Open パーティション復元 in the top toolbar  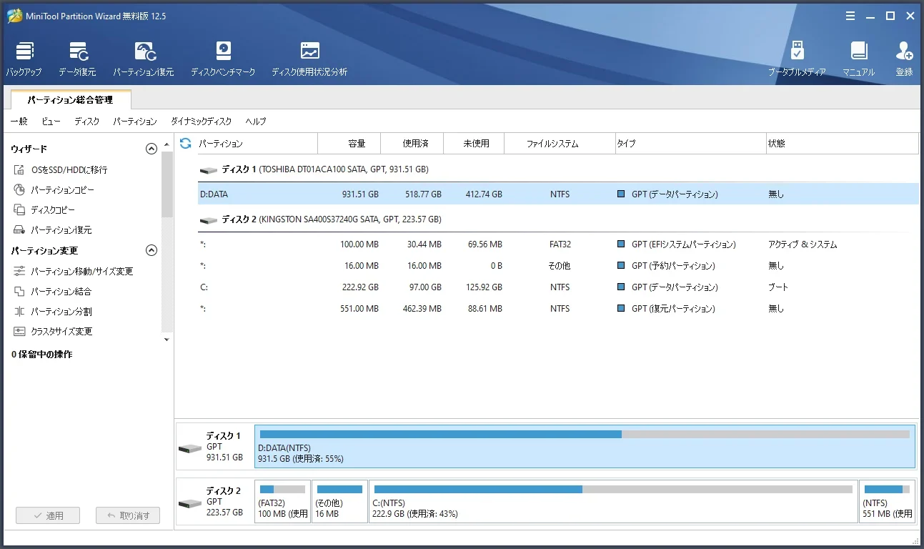pos(144,59)
